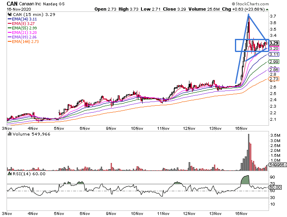Viewport: 287px width, 217px height.
Task: Click the tallest volume bar on 16Nov
Action: point(248,152)
